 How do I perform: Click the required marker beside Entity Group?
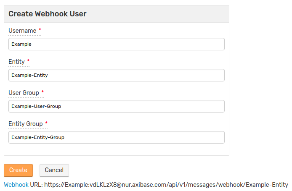[46, 123]
